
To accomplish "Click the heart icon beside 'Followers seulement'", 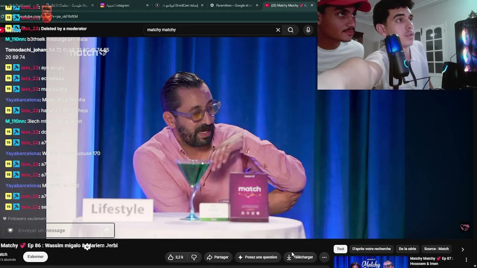I will [x=4, y=218].
